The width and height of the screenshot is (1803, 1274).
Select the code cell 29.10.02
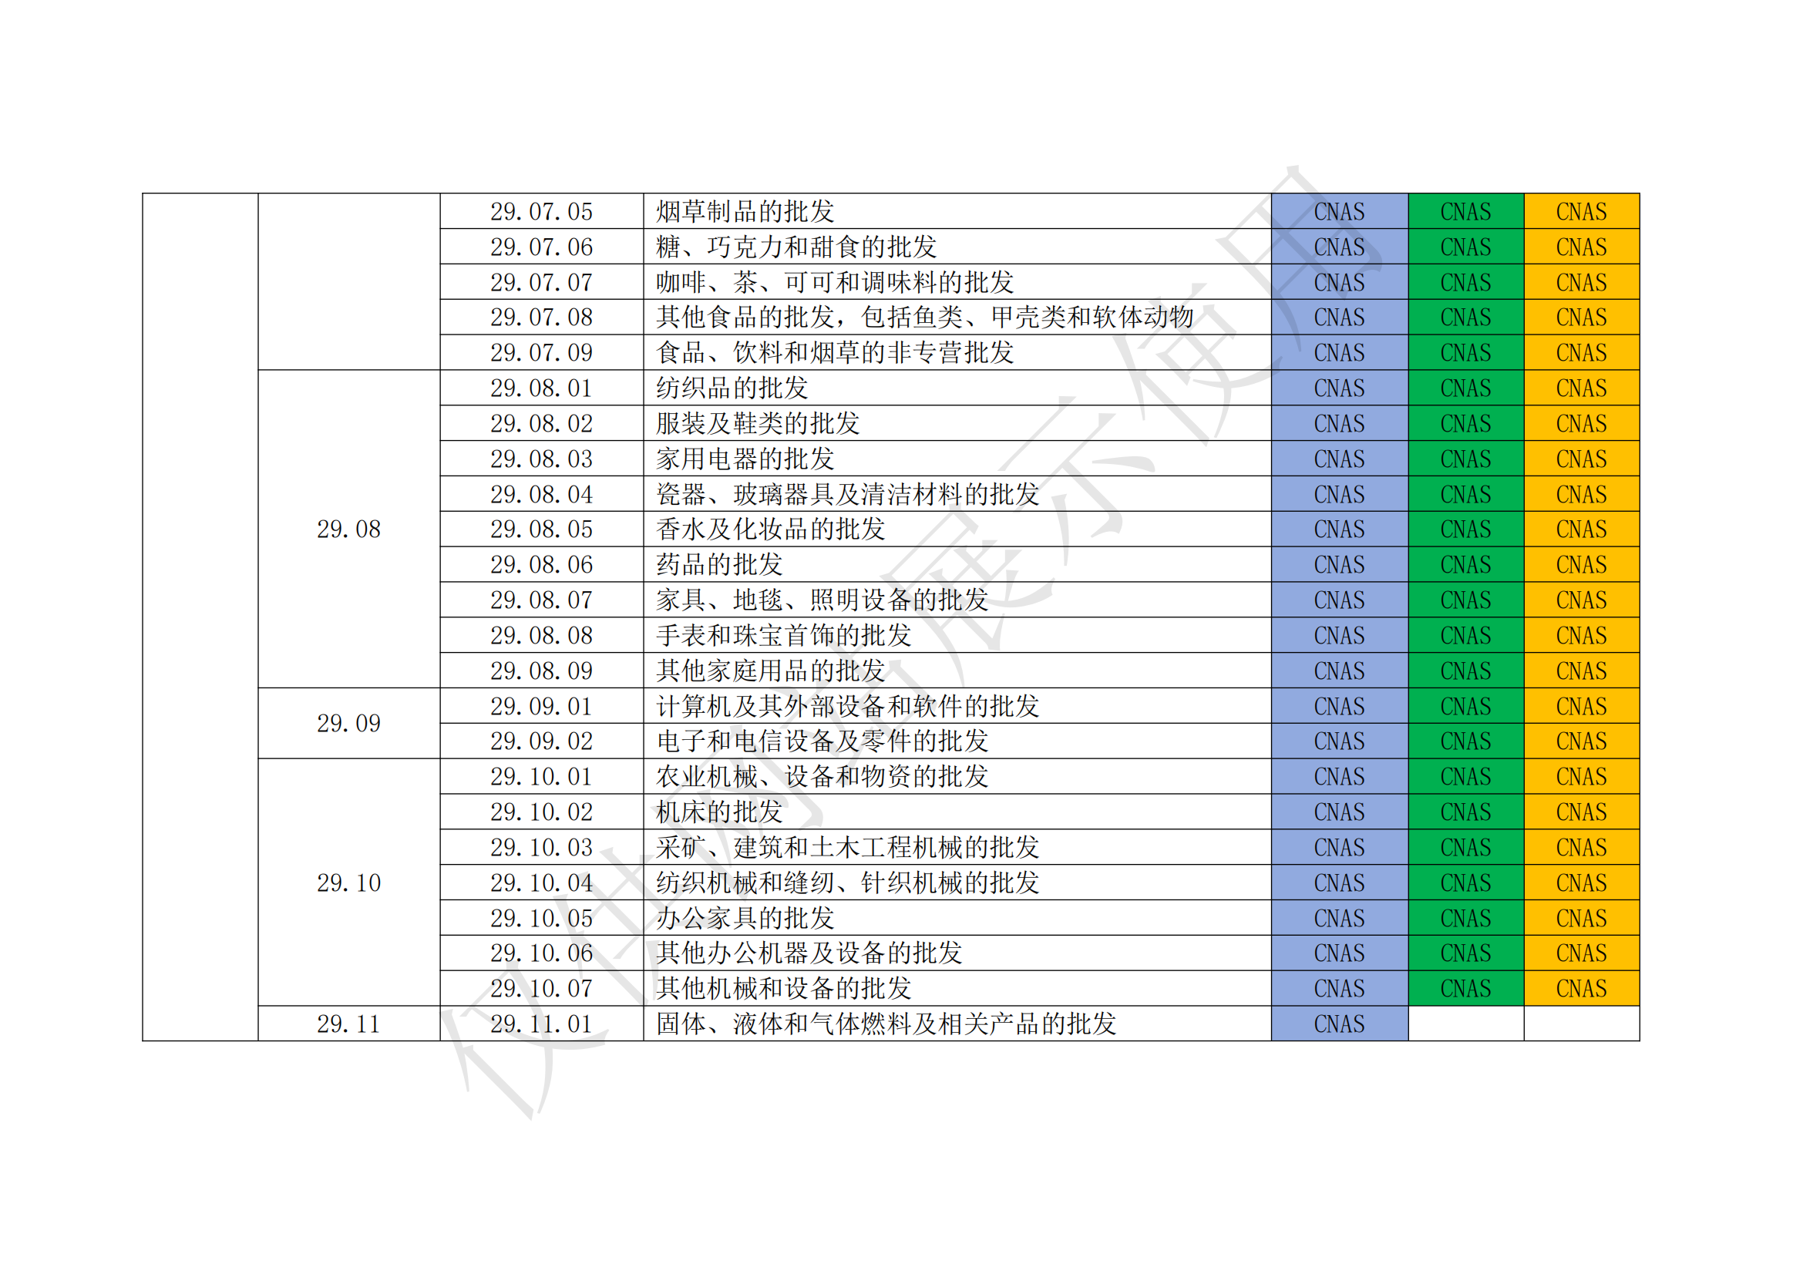coord(541,812)
